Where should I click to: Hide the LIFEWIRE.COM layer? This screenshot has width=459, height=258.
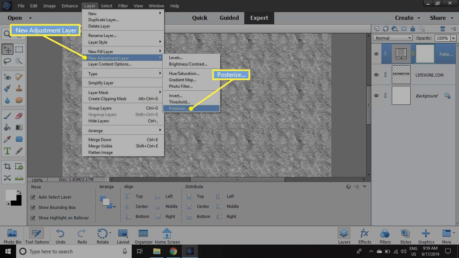(x=376, y=75)
